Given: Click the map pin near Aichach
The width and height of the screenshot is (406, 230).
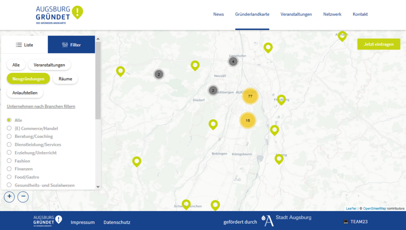Looking at the screenshot, I should pos(342,36).
